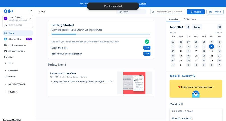Open All Conversations
Image resolution: width=226 pixels, height=121 pixels.
pyautogui.click(x=18, y=51)
